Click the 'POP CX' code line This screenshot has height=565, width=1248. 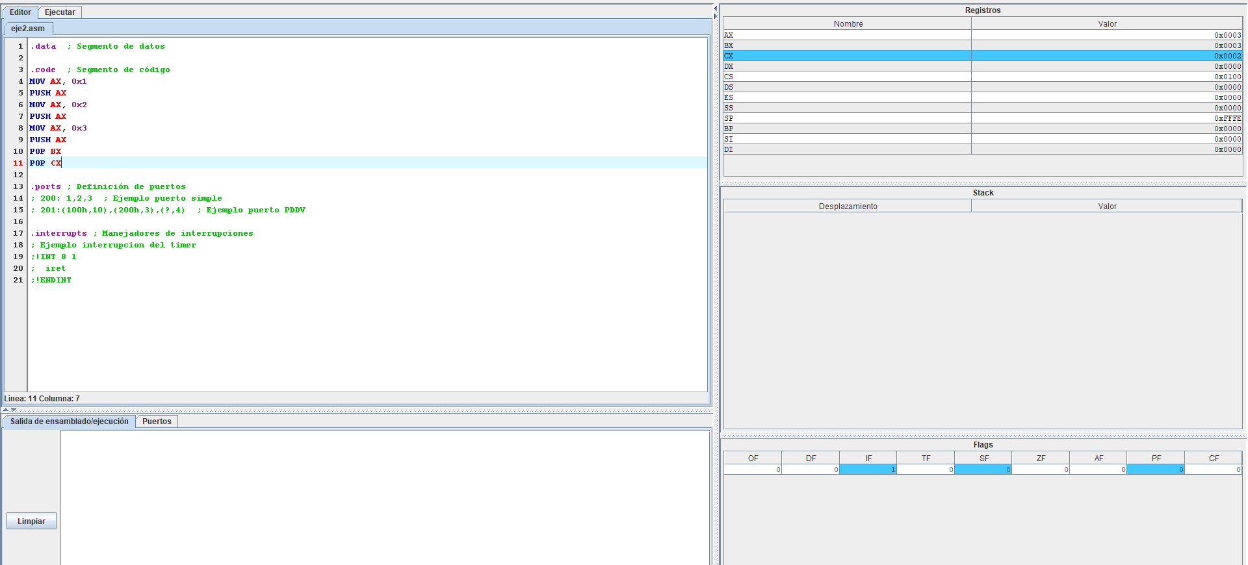tap(45, 164)
